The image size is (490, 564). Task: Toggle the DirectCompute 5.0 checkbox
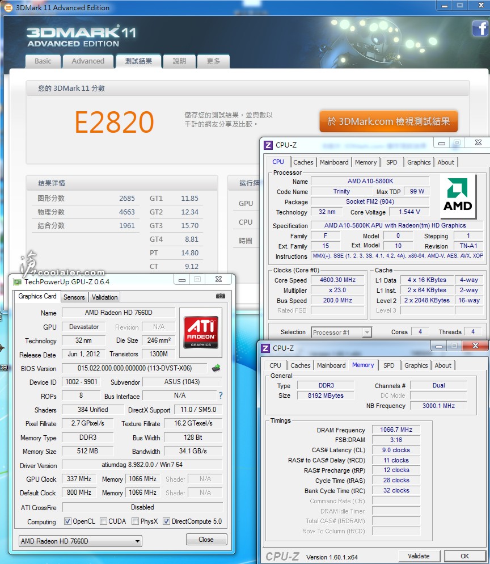click(x=166, y=521)
